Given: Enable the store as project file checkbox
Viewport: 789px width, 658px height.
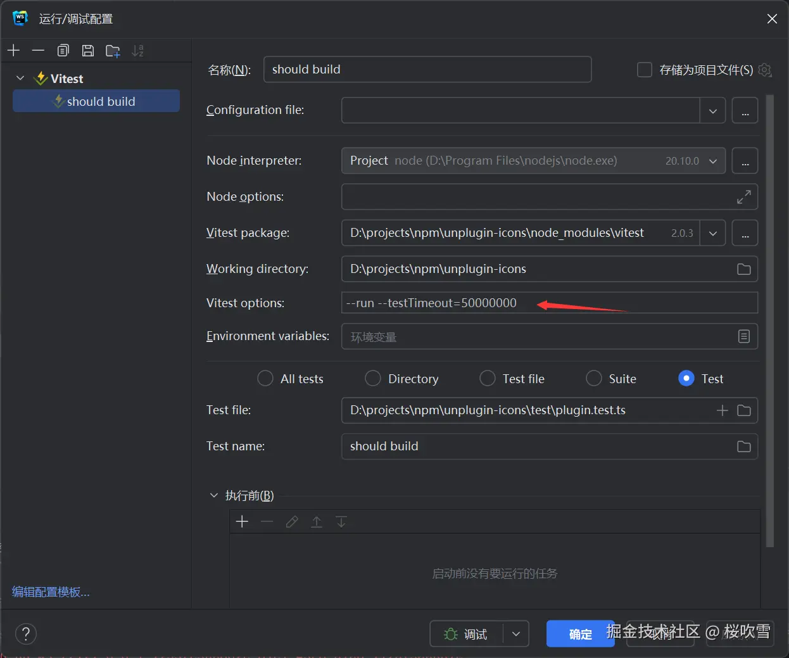Looking at the screenshot, I should [x=645, y=70].
